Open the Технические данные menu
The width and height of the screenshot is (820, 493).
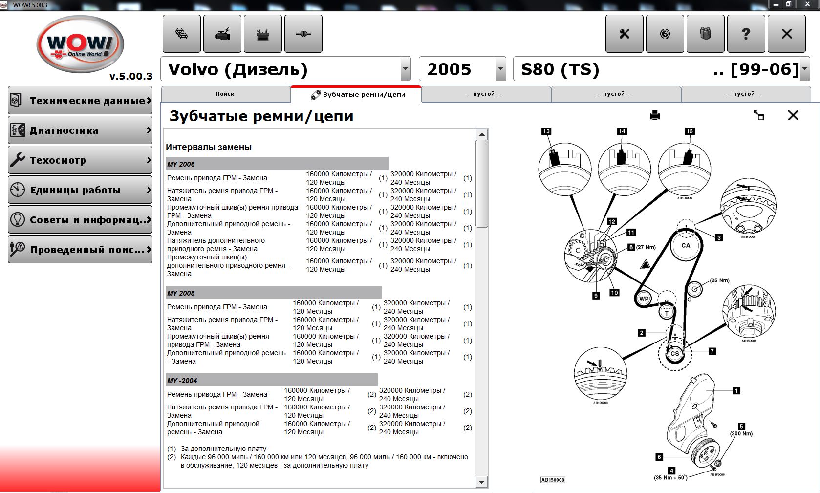tap(80, 101)
